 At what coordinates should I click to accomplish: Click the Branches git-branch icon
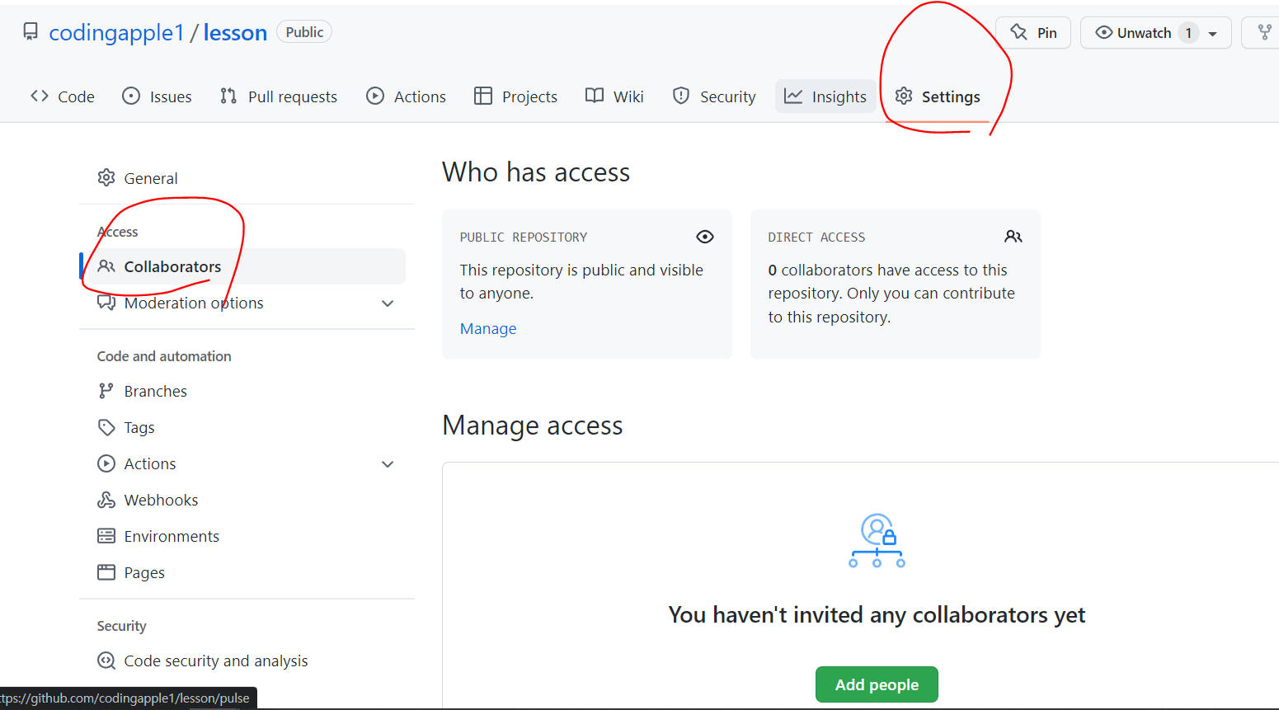106,391
